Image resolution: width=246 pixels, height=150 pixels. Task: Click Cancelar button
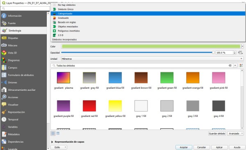[201, 147]
